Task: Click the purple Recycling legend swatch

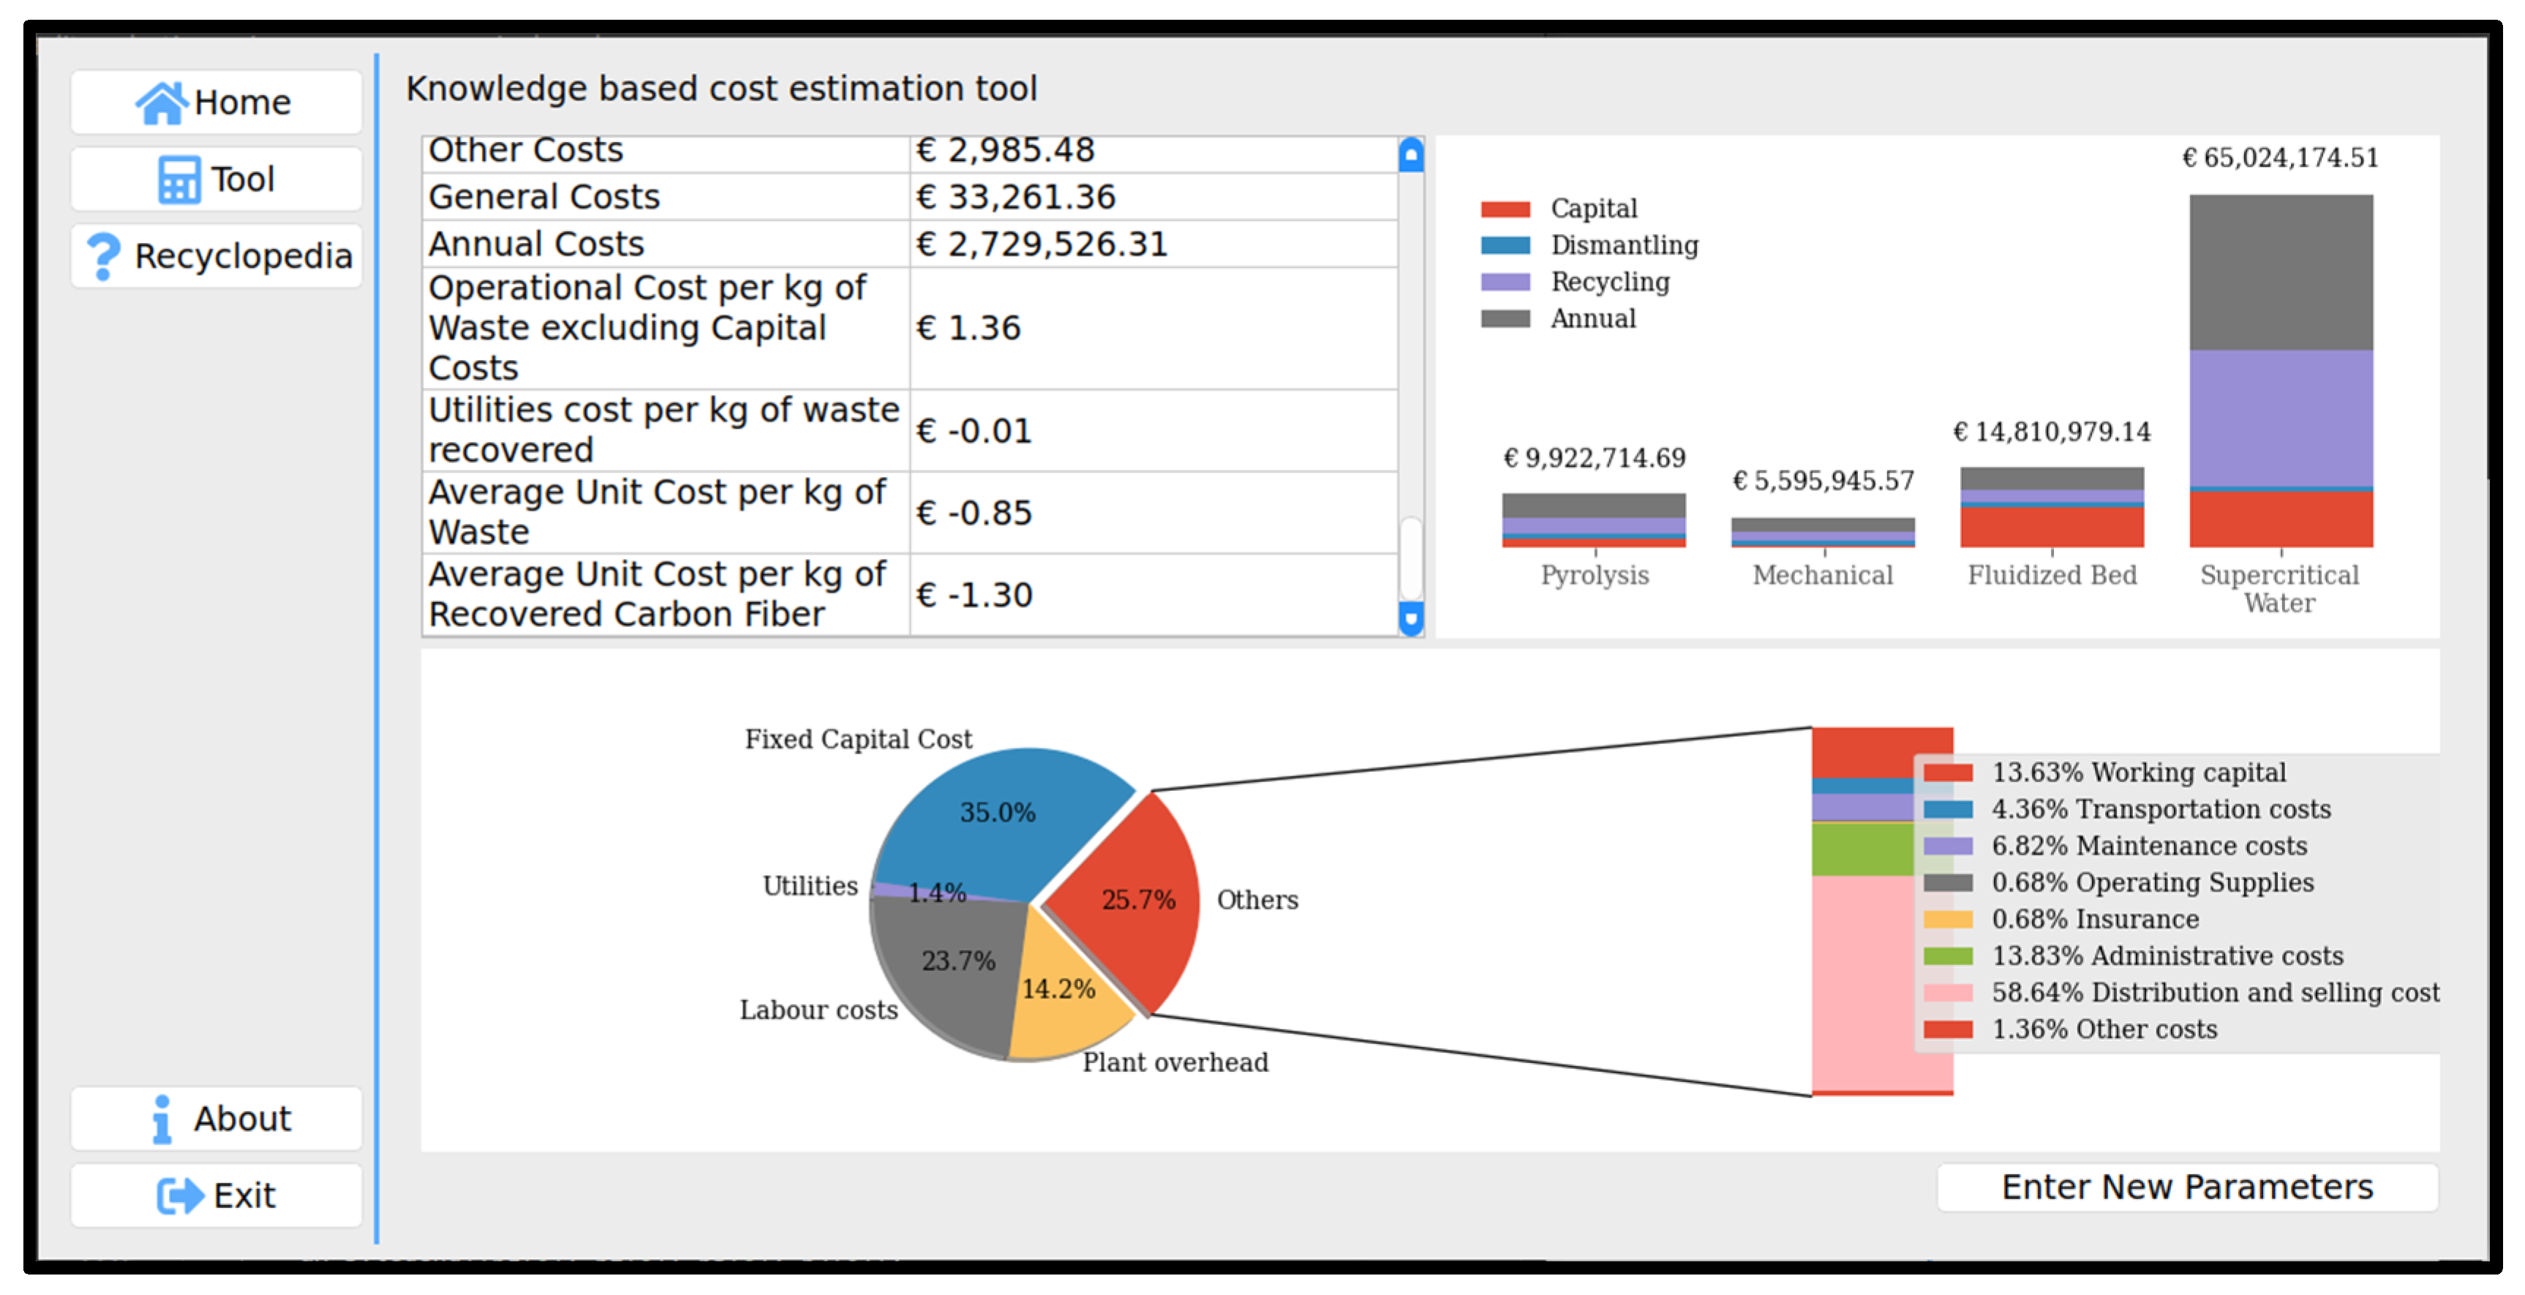Action: pyautogui.click(x=1505, y=282)
